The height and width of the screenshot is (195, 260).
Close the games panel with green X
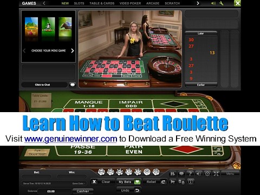(x=237, y=3)
